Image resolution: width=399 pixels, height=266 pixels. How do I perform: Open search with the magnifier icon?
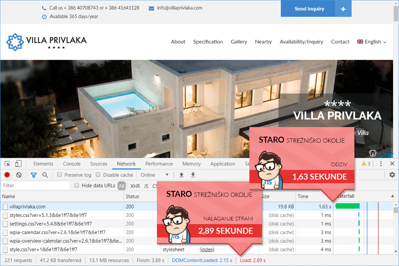45,175
